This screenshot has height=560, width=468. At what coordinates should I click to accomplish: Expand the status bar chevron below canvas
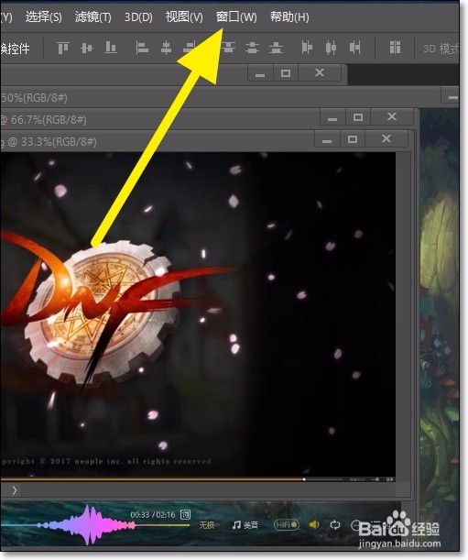click(x=15, y=490)
